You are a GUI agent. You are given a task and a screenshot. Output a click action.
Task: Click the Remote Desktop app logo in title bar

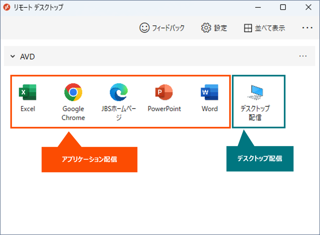6,7
